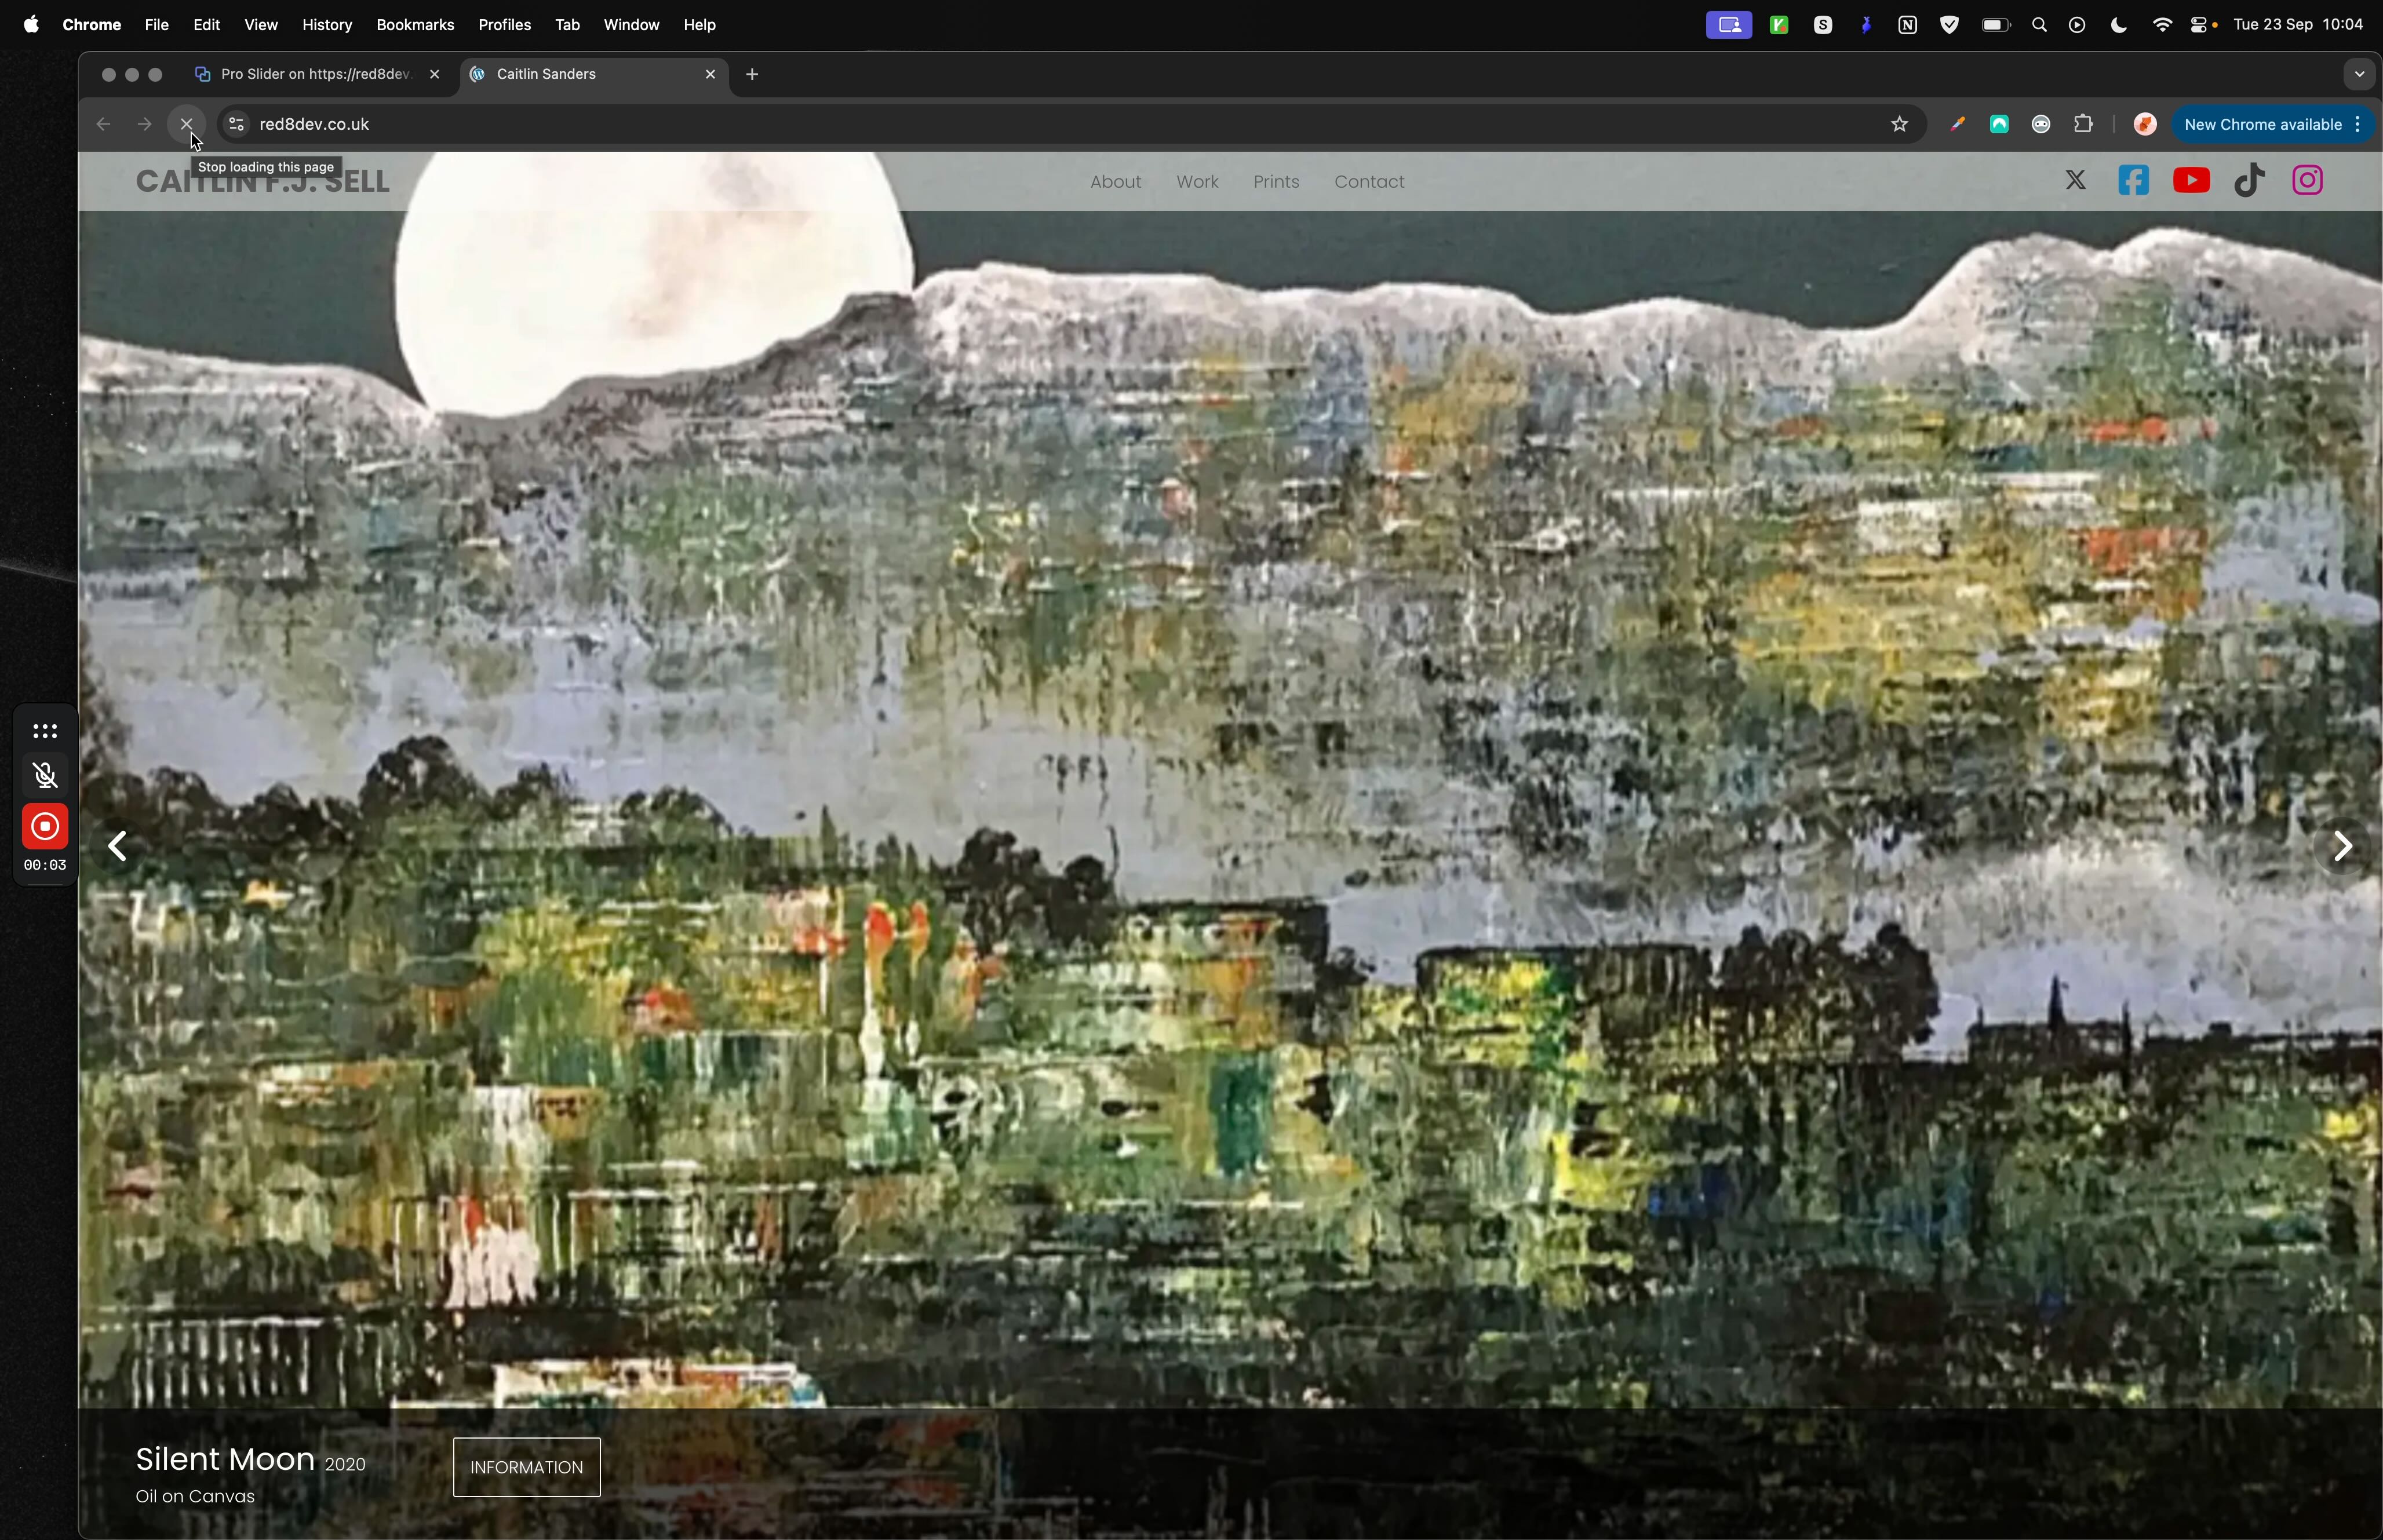The image size is (2383, 1540).
Task: Expand the tab search dropdown
Action: pyautogui.click(x=2360, y=74)
